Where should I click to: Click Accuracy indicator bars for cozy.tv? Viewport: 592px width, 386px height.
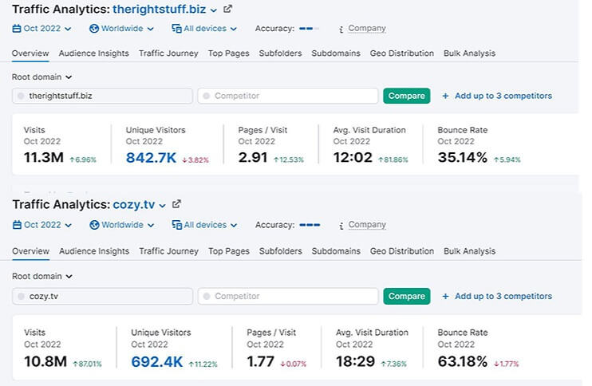point(310,225)
